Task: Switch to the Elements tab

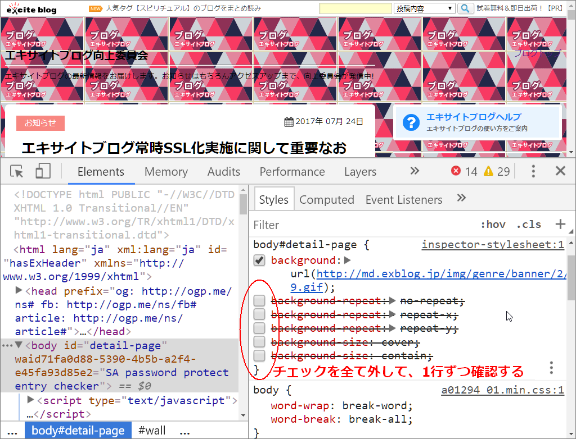Action: coord(101,172)
